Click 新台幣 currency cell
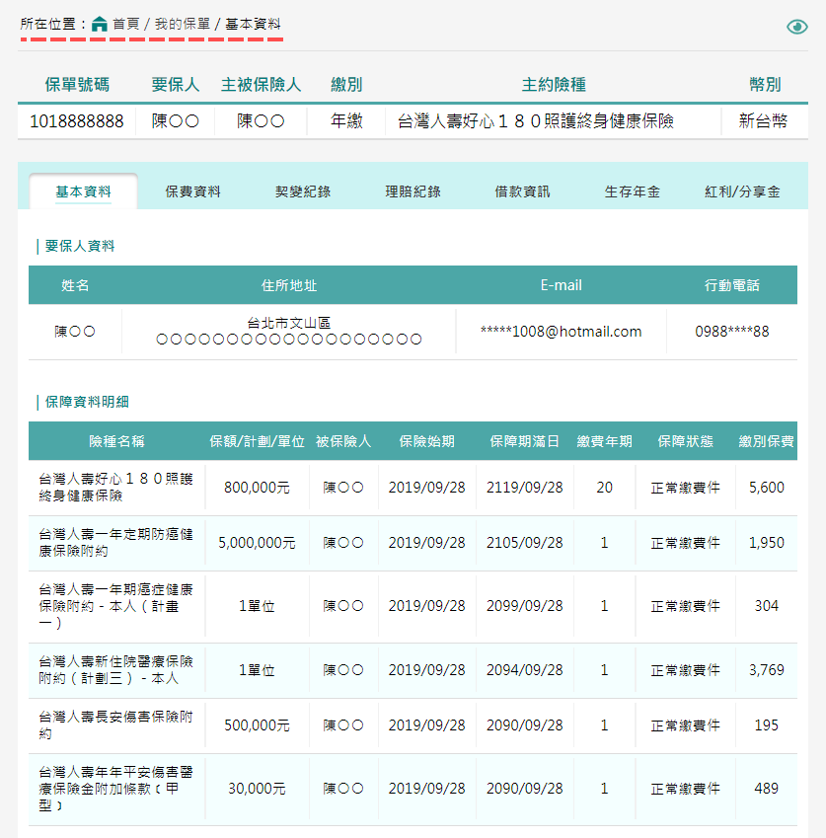The image size is (826, 838). pyautogui.click(x=763, y=121)
